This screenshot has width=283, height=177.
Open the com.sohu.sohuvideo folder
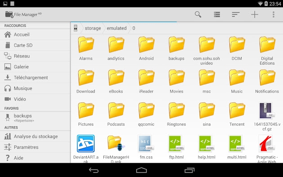(x=207, y=51)
